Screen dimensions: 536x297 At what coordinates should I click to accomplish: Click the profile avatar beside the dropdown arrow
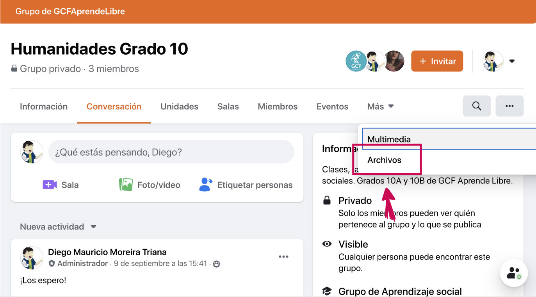(x=493, y=61)
